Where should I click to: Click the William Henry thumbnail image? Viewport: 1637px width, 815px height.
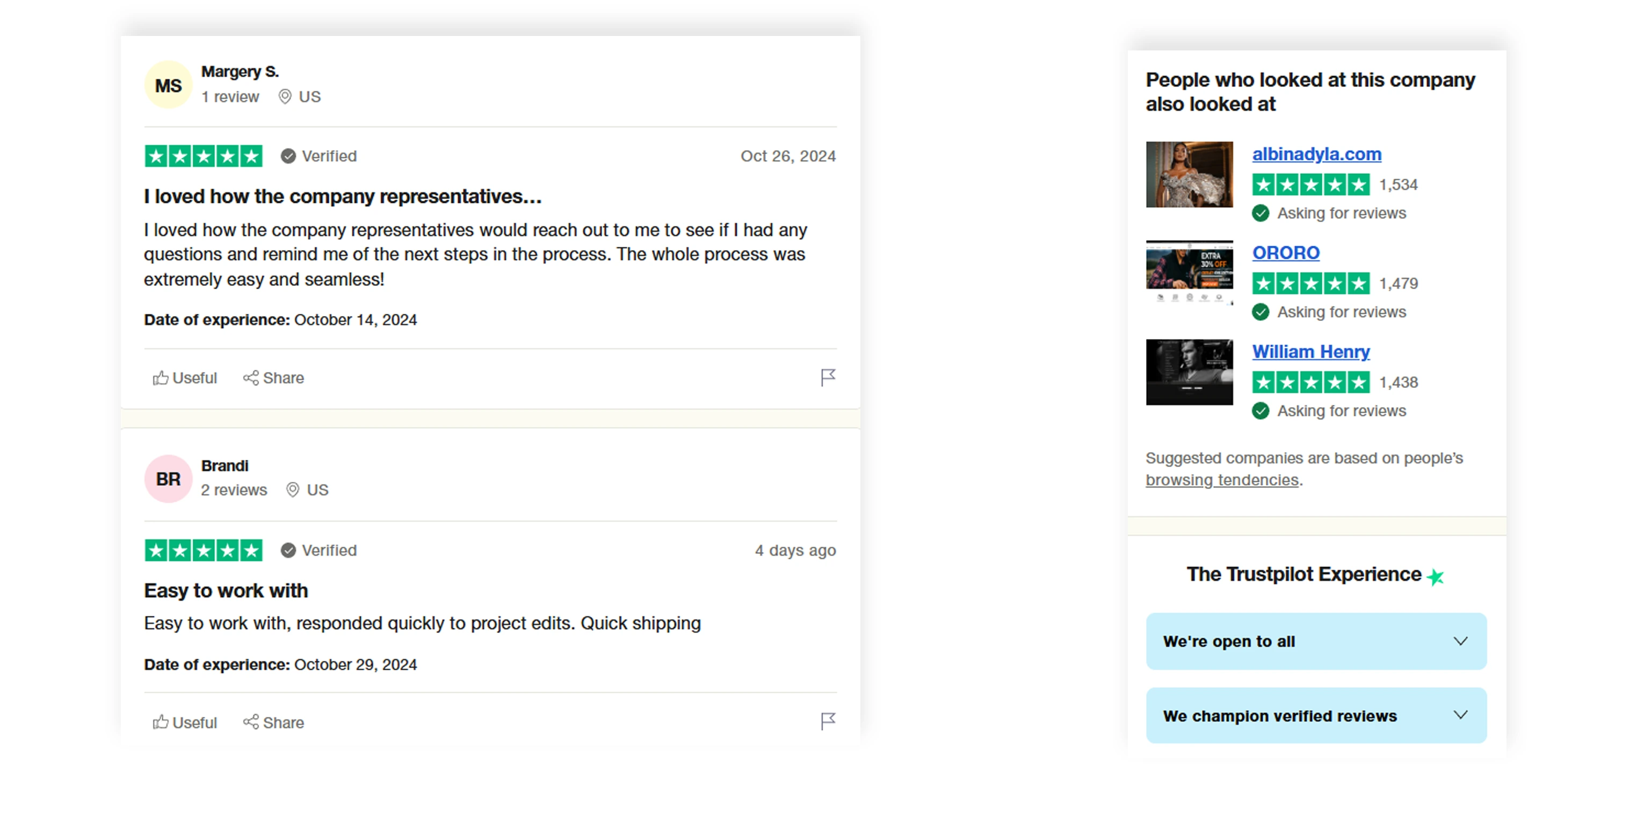coord(1189,372)
